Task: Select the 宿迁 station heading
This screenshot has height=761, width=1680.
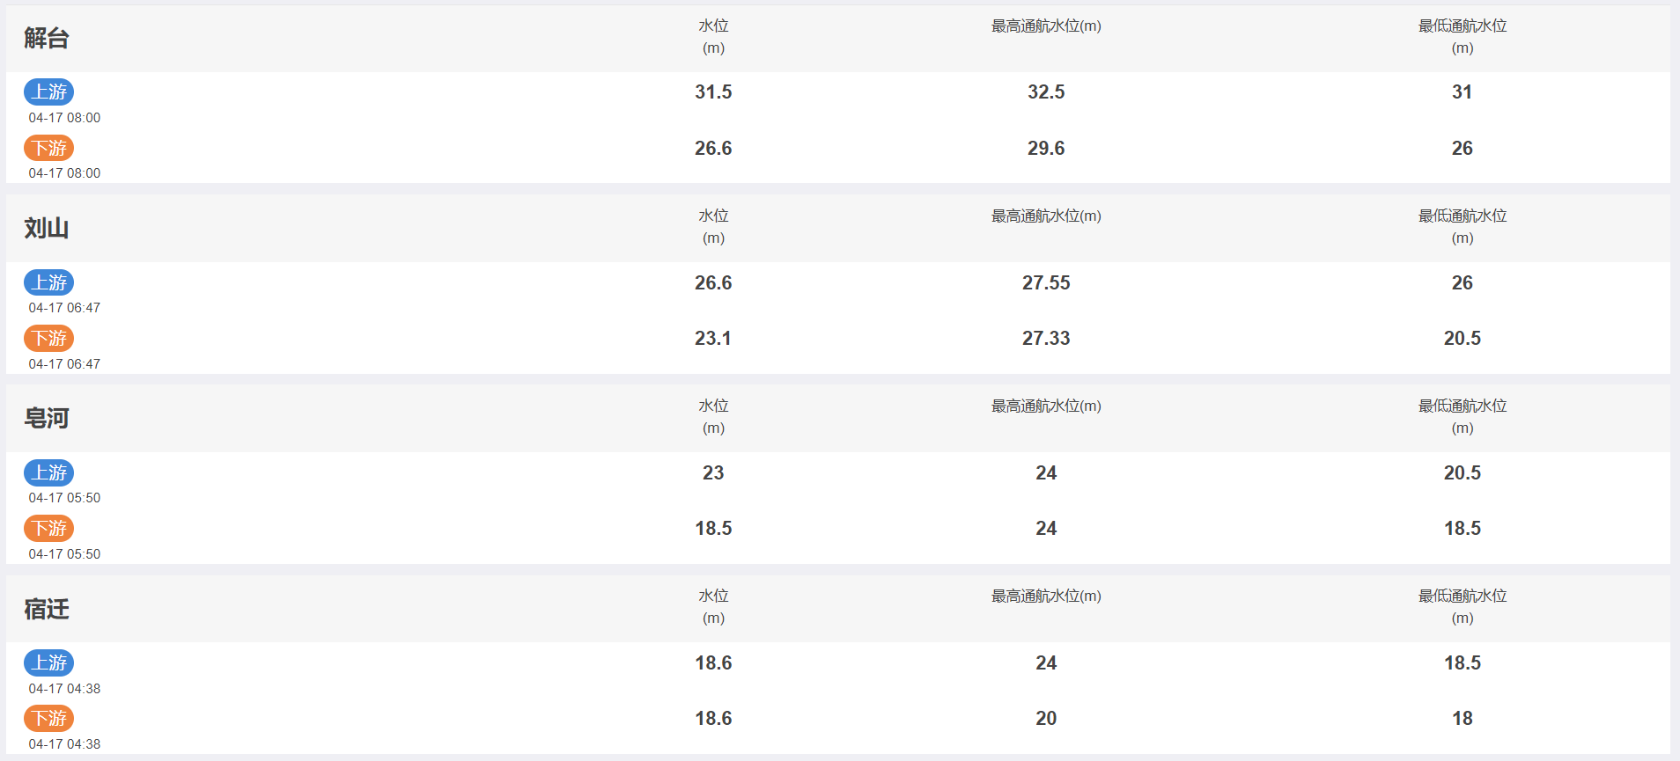Action: 47,609
